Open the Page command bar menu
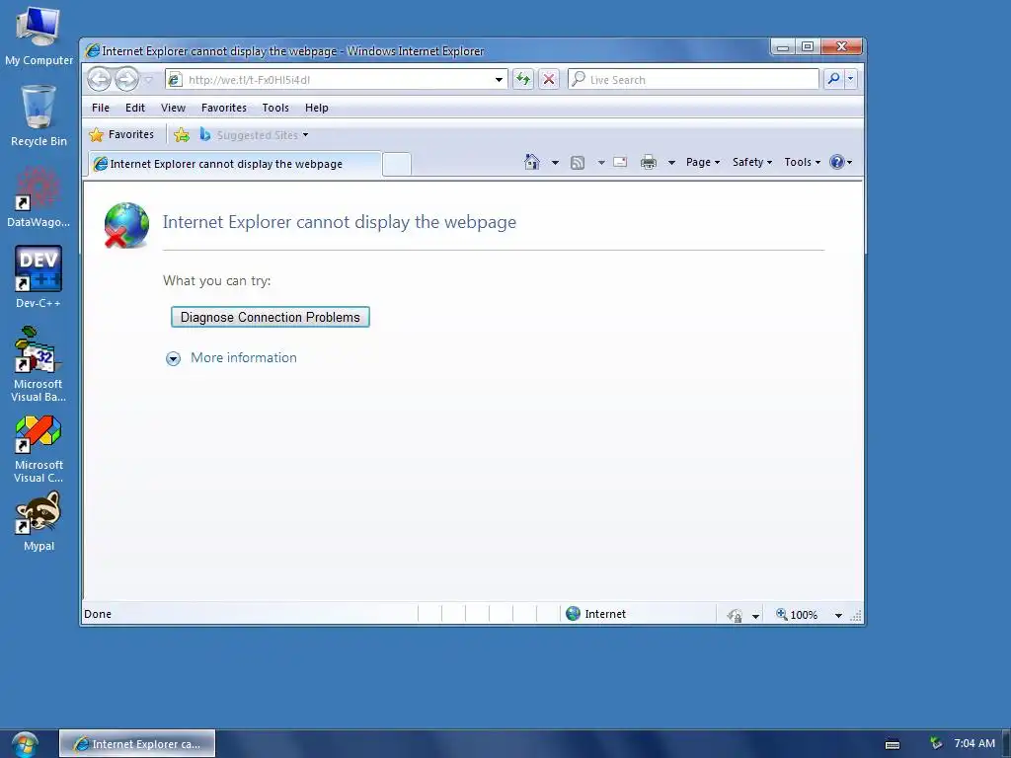 [702, 162]
